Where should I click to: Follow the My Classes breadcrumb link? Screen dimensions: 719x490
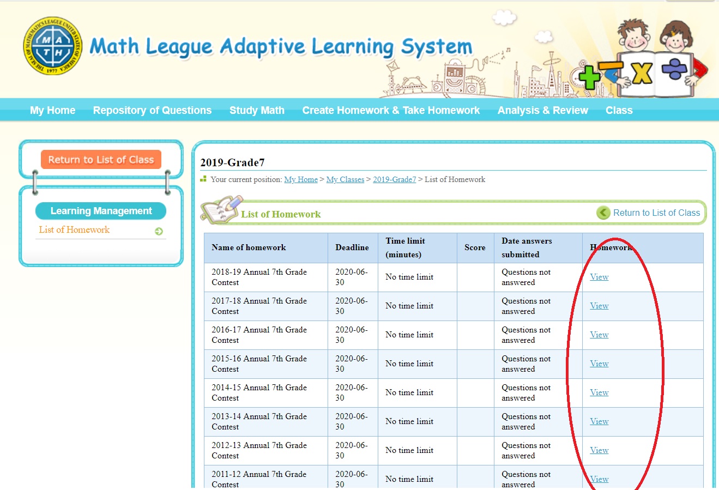point(345,179)
